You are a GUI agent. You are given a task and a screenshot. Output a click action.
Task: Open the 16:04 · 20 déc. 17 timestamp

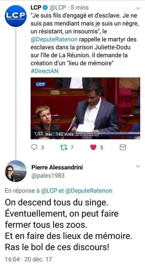28,259
